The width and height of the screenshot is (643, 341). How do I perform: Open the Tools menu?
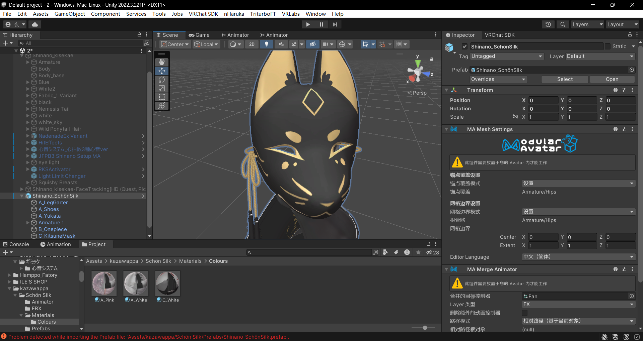point(159,14)
